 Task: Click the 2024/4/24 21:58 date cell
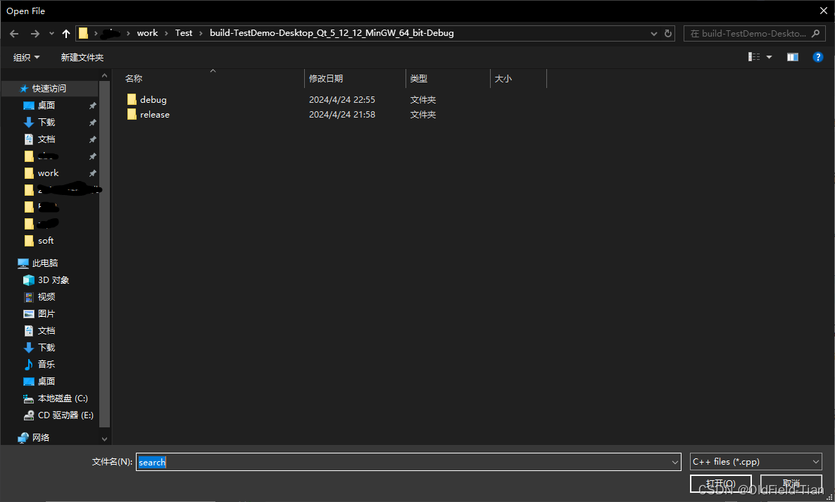point(342,115)
